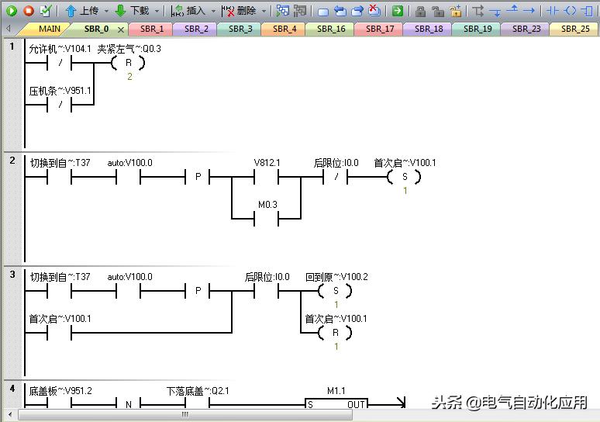
Task: Click the red Stop PLC icon
Action: (x=29, y=11)
